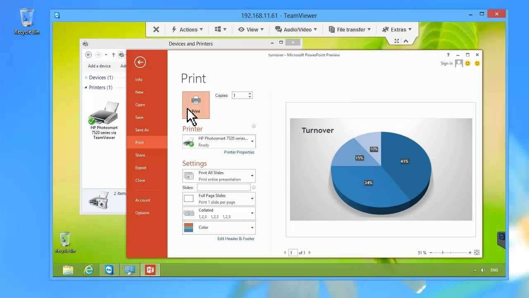
Task: Switch to Devices and Printers taskbar icon
Action: (129, 270)
